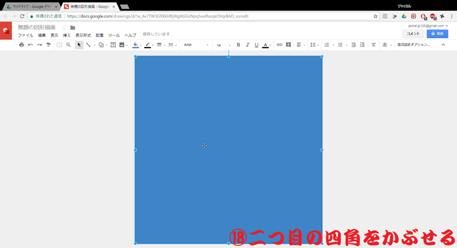The image size is (457, 248).
Task: Open the ファイル menu
Action: click(25, 35)
